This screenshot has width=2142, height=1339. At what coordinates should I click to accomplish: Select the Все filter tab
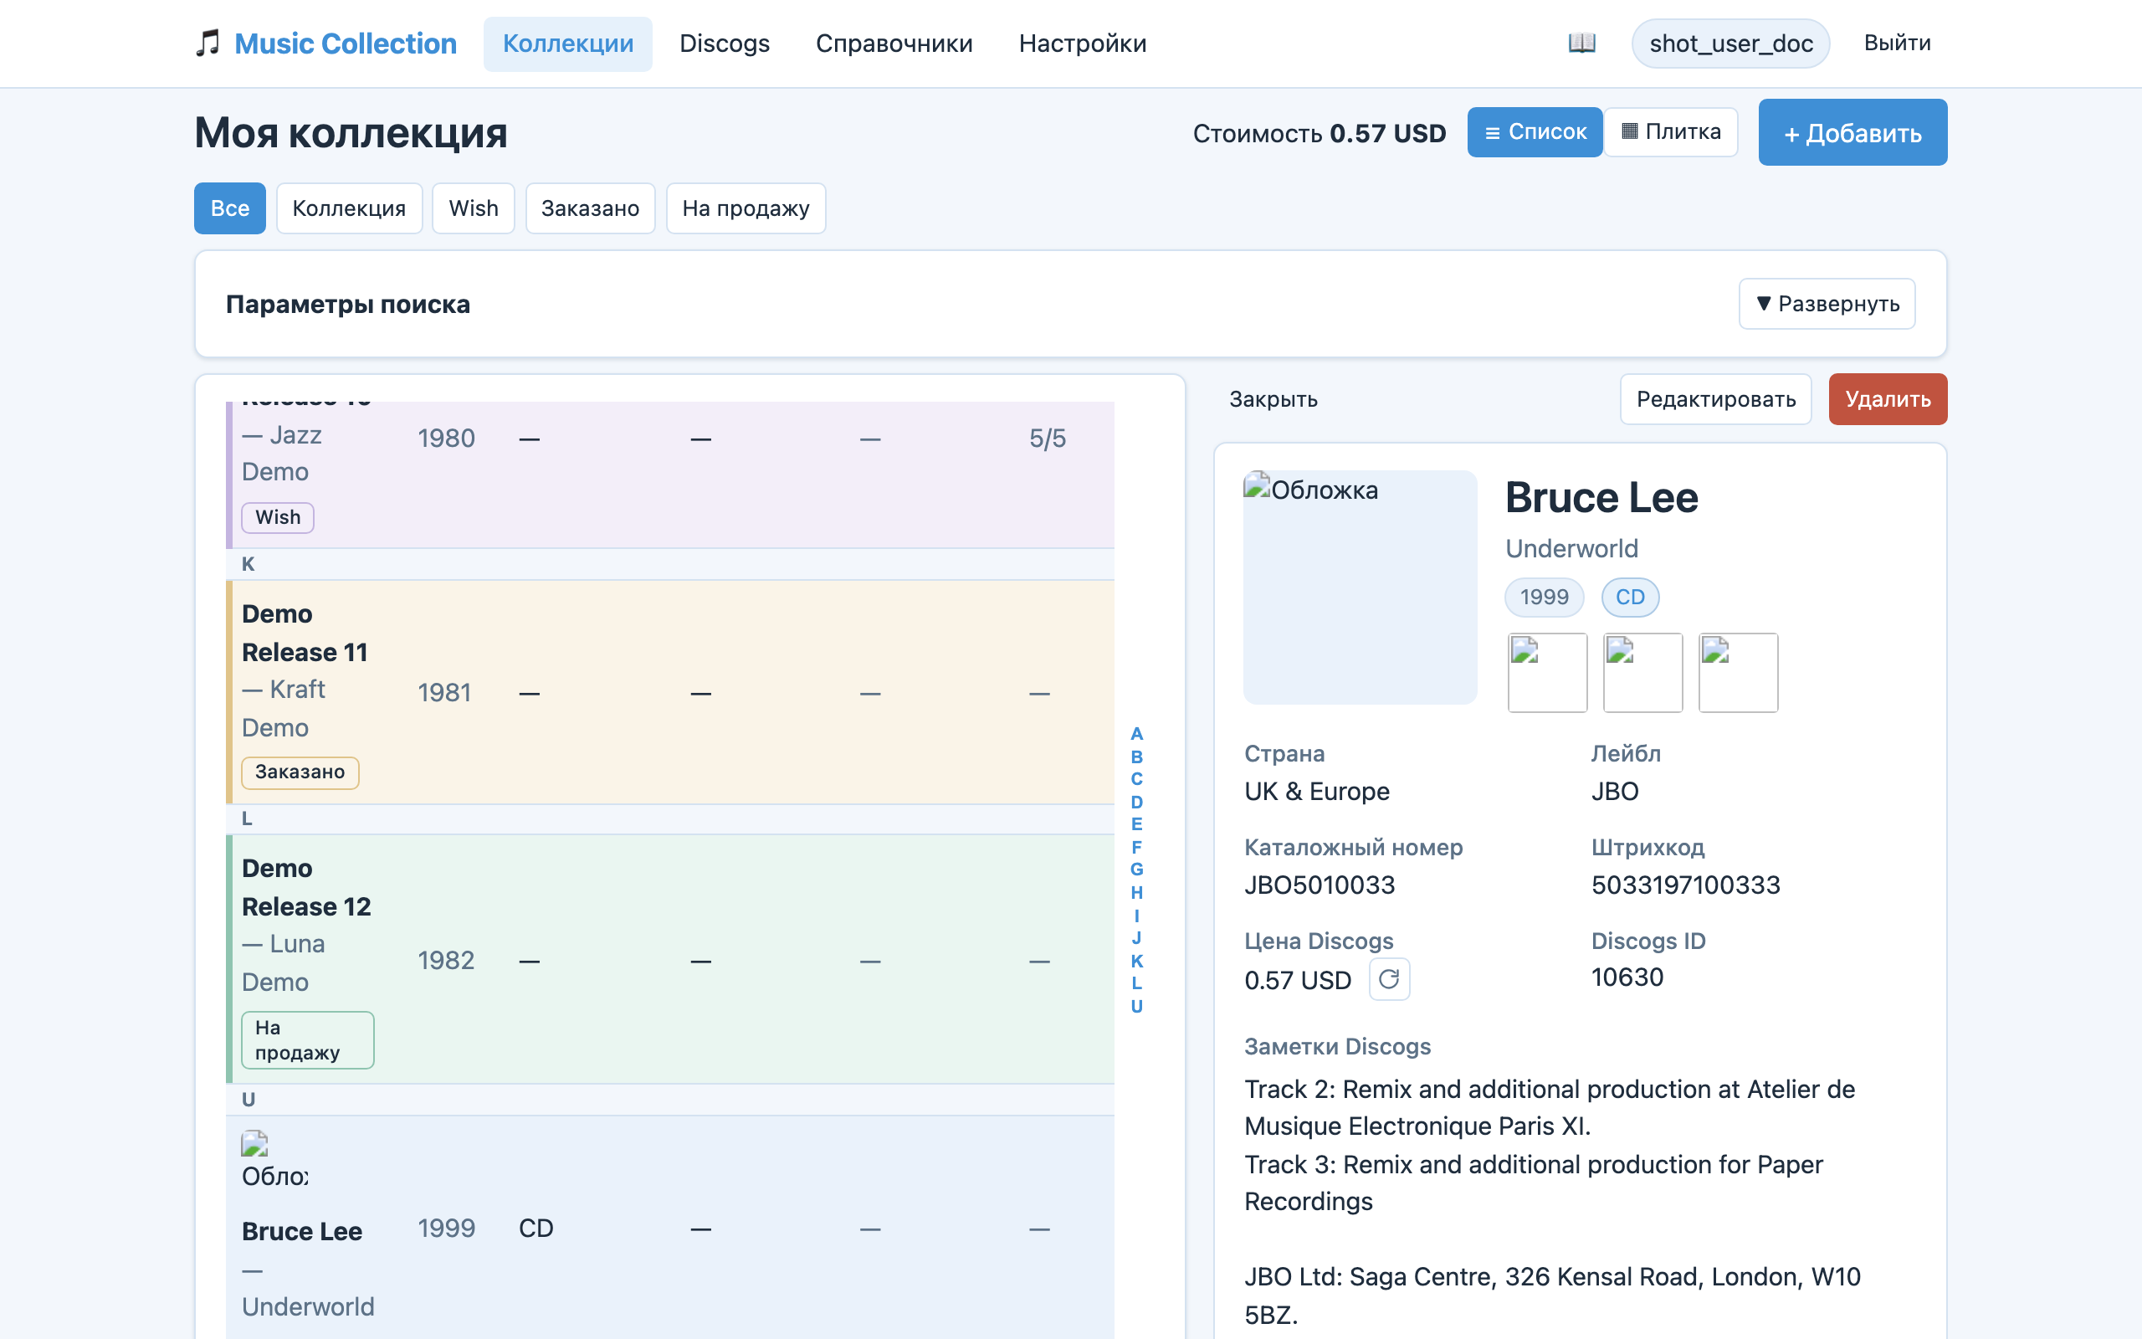tap(230, 208)
